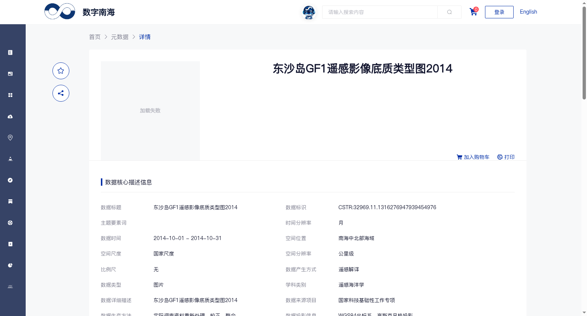The width and height of the screenshot is (587, 316).
Task: Click the 数字南海 site logo
Action: (x=80, y=12)
